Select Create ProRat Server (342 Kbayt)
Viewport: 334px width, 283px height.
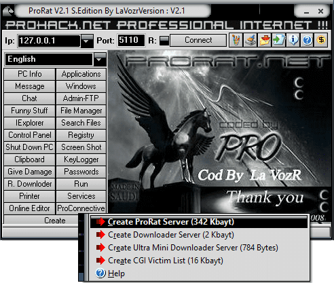(x=199, y=222)
